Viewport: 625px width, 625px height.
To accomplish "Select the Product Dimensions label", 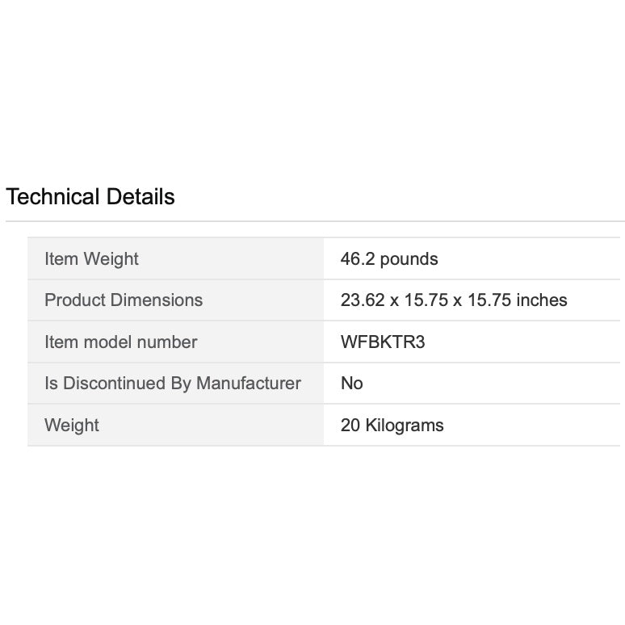I will coord(124,300).
